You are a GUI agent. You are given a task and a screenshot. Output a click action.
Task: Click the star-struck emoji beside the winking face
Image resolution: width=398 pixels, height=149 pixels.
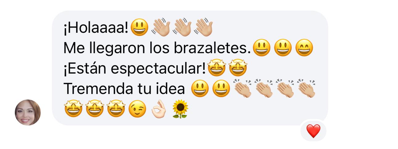[116, 109]
